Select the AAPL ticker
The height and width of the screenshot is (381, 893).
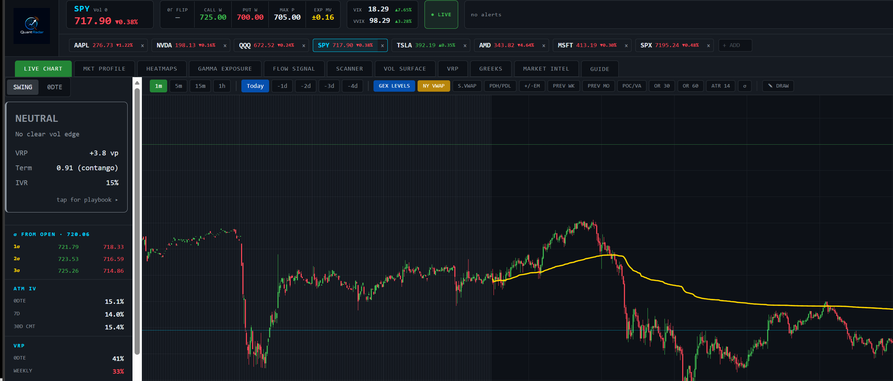click(x=103, y=45)
